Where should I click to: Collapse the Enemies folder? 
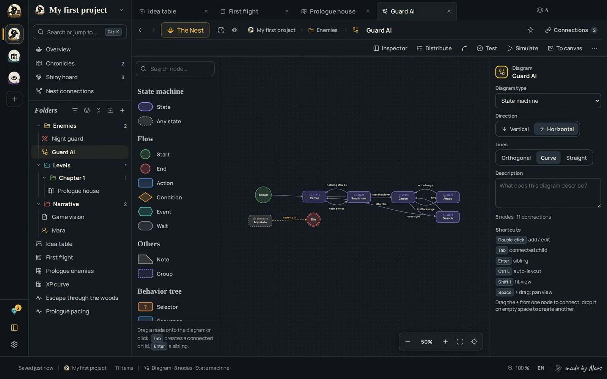pos(38,125)
